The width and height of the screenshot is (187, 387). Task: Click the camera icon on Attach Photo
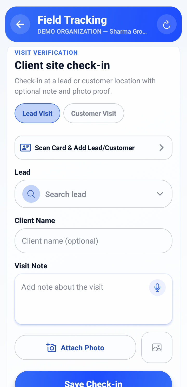pos(51,347)
